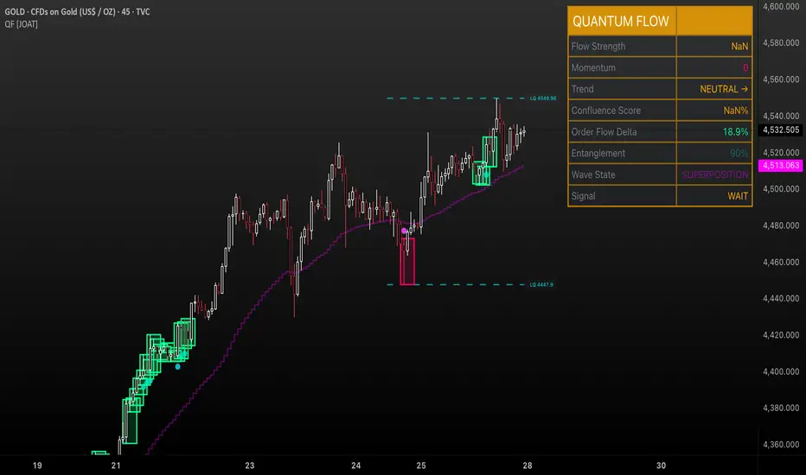Click the QF [JOAT] indicator label

point(21,24)
